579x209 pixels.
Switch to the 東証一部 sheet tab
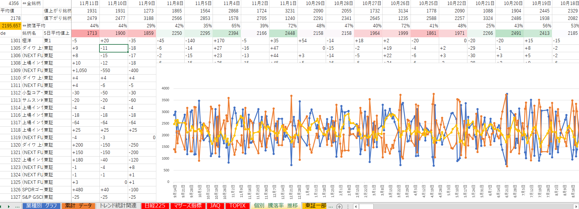point(315,206)
